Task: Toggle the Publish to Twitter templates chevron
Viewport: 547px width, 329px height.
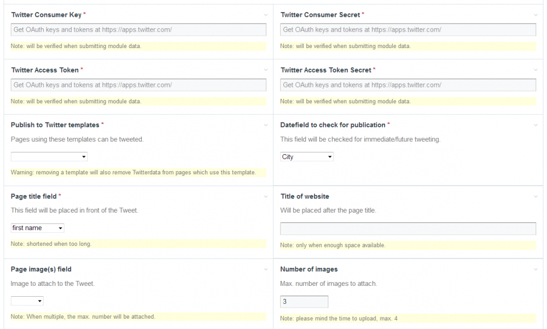Action: [x=266, y=126]
